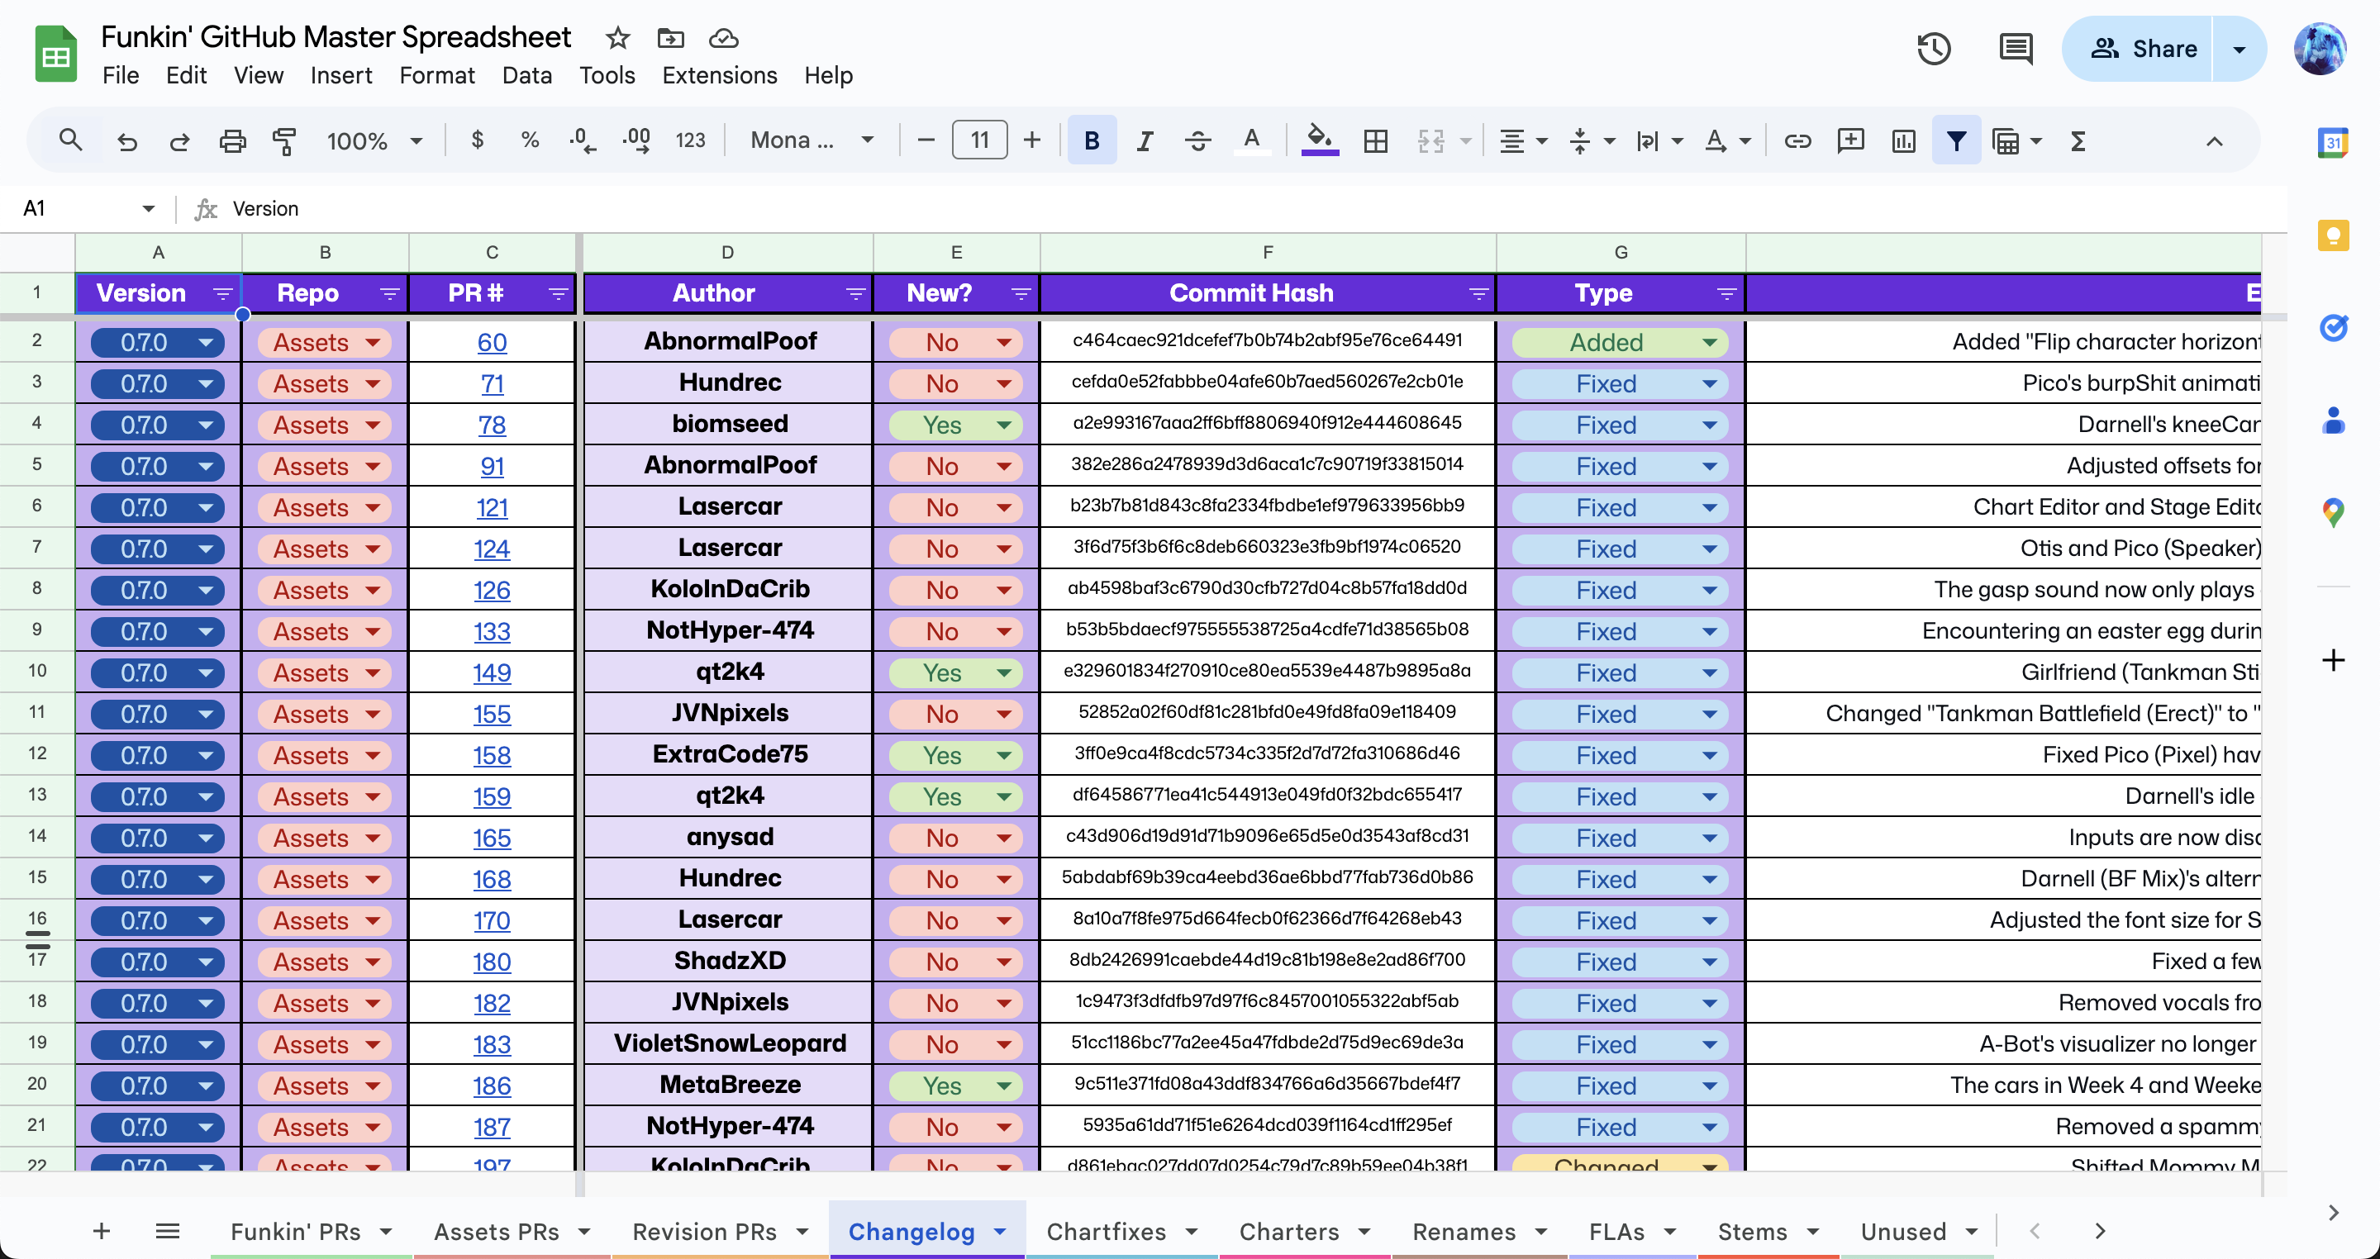Viewport: 2380px width, 1259px height.
Task: Open the borders menu
Action: pyautogui.click(x=1376, y=140)
